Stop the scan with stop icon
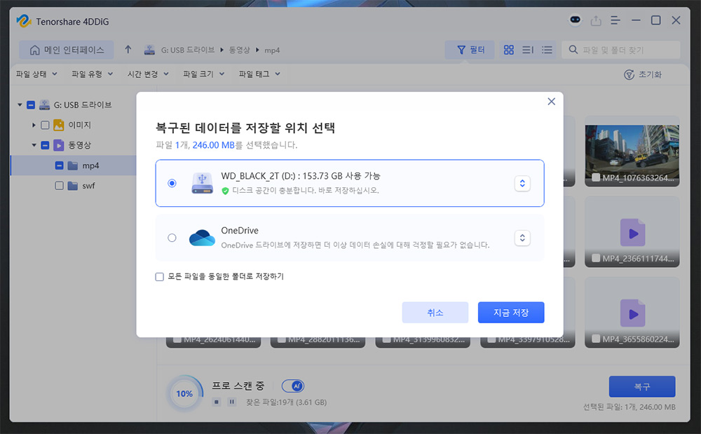Viewport: 701px width, 434px height. [217, 402]
